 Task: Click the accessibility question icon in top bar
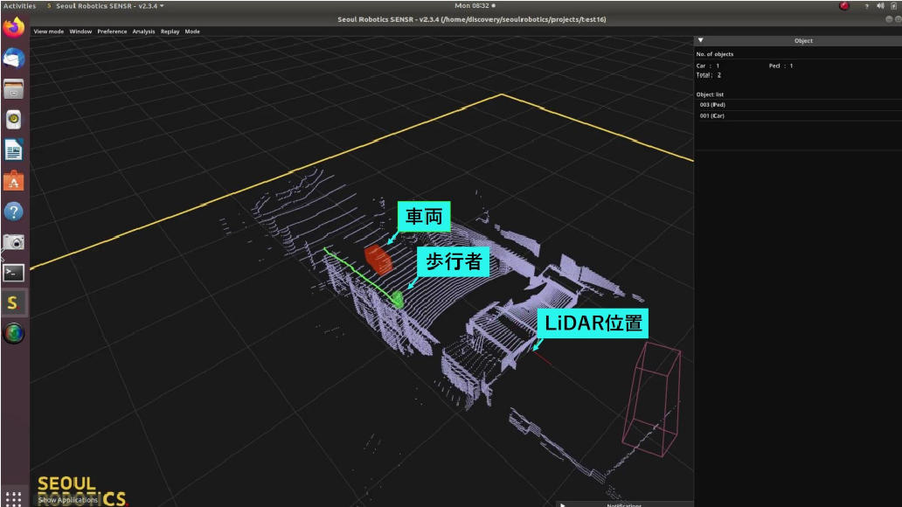point(866,6)
